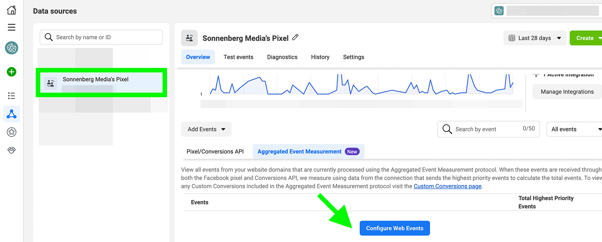Viewport: 602px width, 242px height.
Task: Open the hamburger menu icon
Action: click(x=12, y=27)
